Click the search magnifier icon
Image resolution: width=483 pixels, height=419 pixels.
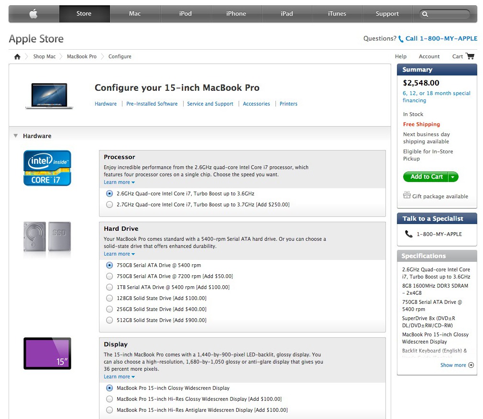point(425,14)
